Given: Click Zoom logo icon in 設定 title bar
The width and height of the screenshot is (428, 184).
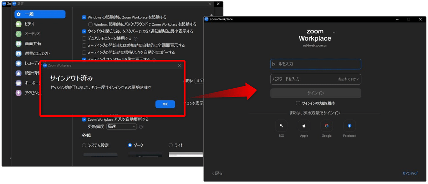Looking at the screenshot, I should tap(14, 4).
